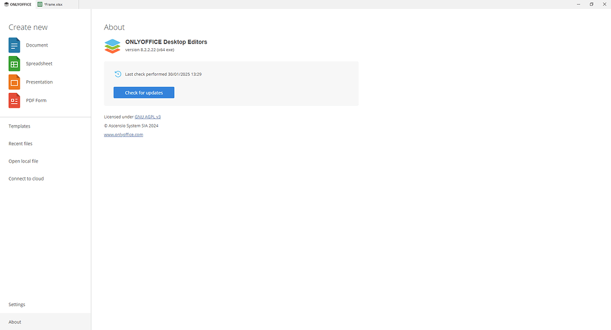Screen dimensions: 611x330
Task: Open the ONLYOFFICE home tab
Action: tap(17, 4)
